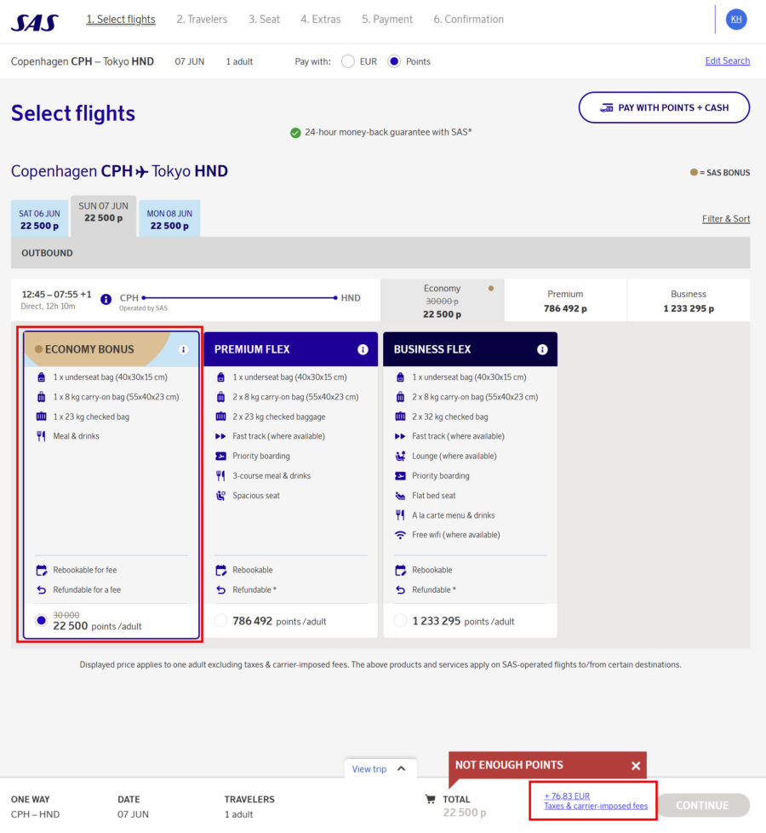Click the SAS logo
This screenshot has width=766, height=833.
pos(35,22)
